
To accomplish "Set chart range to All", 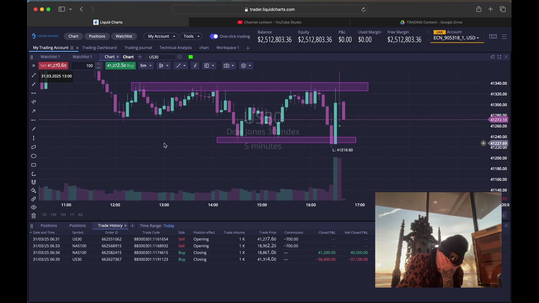I will pyautogui.click(x=80, y=215).
